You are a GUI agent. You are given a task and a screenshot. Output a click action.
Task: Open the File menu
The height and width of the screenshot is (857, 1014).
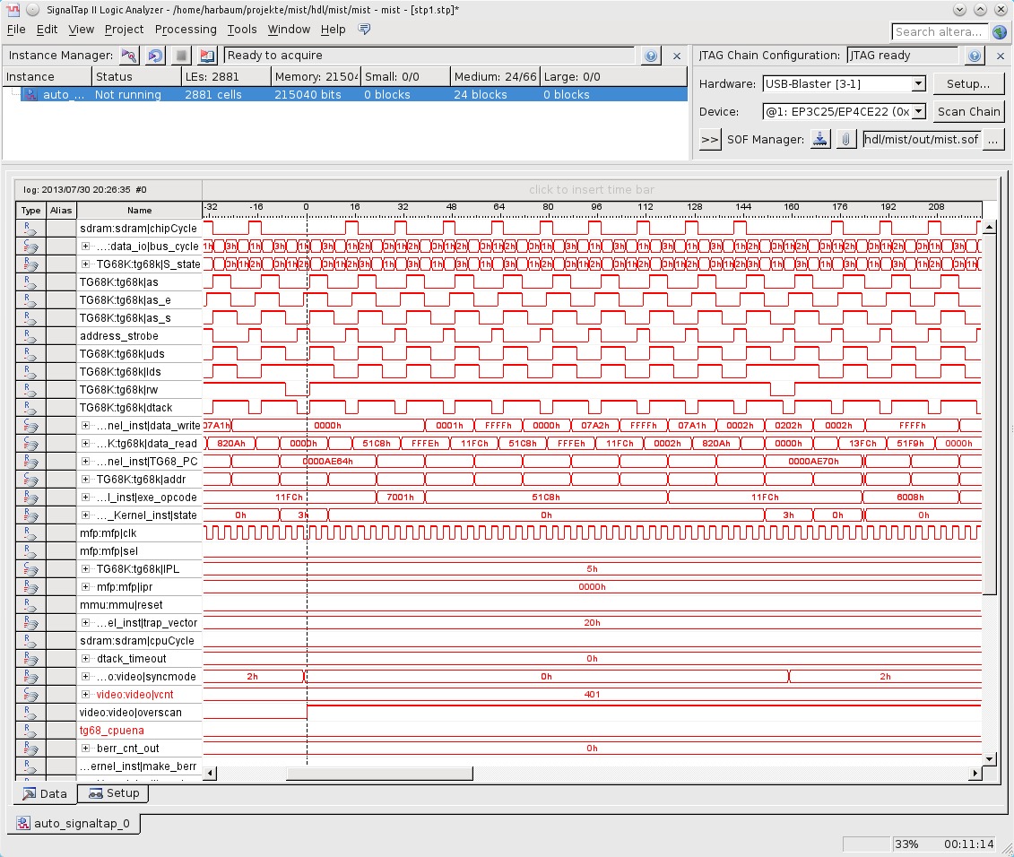click(16, 29)
